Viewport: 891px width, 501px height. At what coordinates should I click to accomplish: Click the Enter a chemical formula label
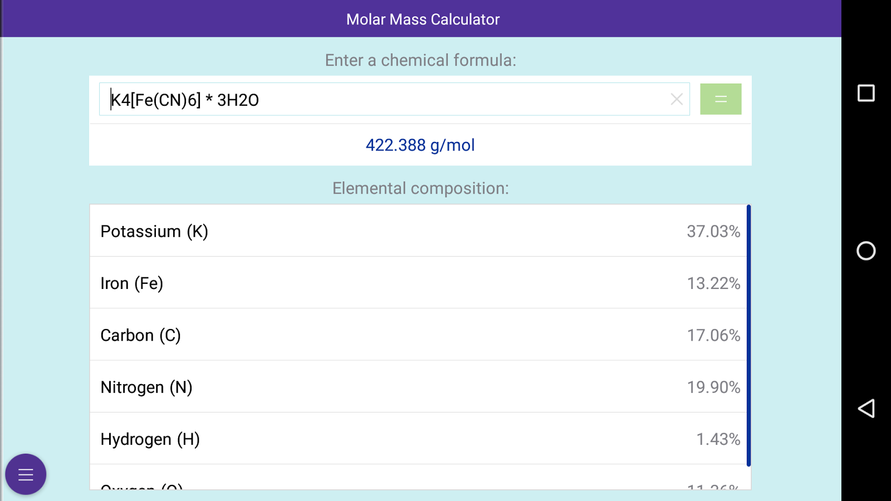click(421, 60)
